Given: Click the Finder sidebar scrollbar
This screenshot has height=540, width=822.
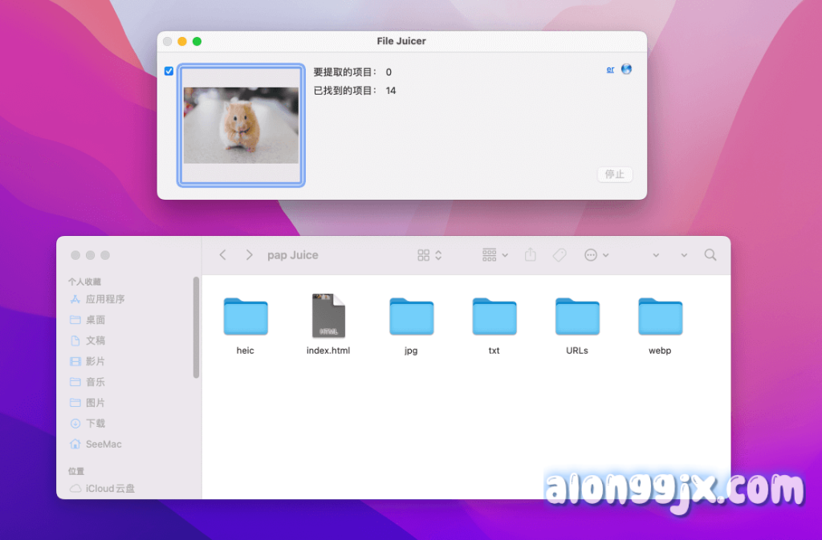Looking at the screenshot, I should coord(196,327).
